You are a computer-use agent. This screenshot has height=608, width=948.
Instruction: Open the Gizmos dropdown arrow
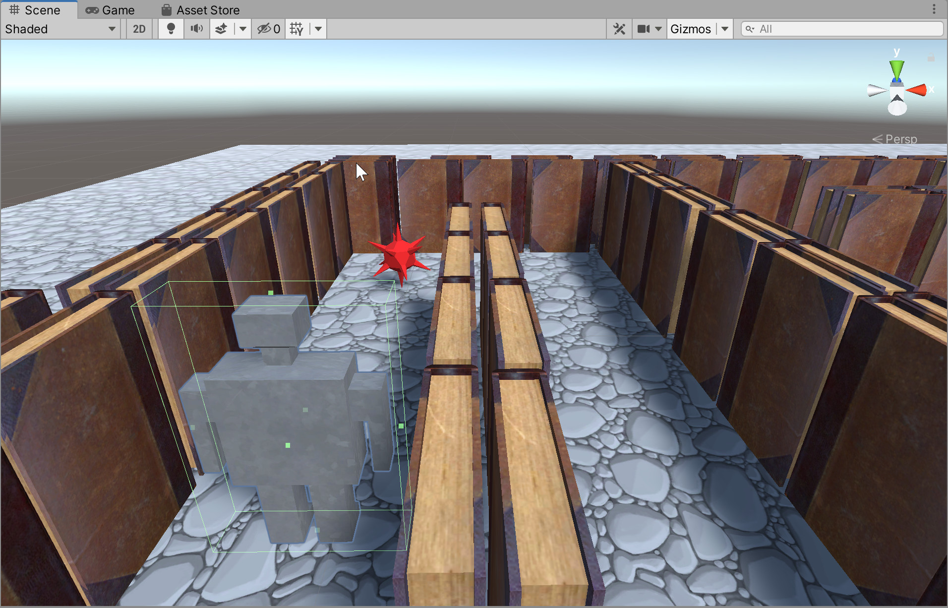725,29
